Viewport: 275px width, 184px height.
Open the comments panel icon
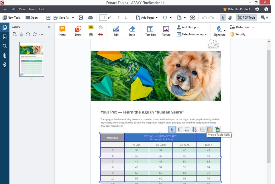coord(264,17)
